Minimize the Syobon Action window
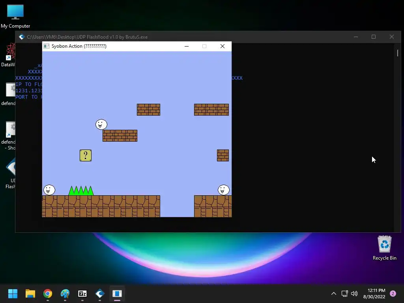Screen dimensions: 404x303 (x=187, y=46)
